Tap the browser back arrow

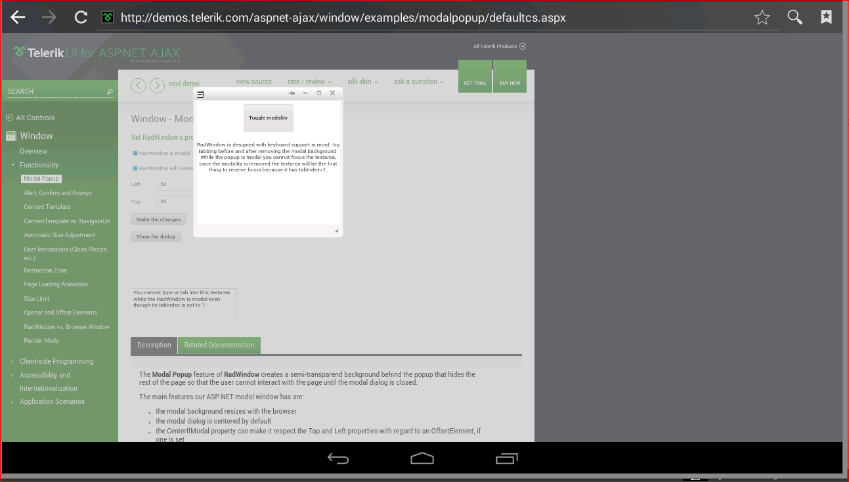click(x=18, y=18)
